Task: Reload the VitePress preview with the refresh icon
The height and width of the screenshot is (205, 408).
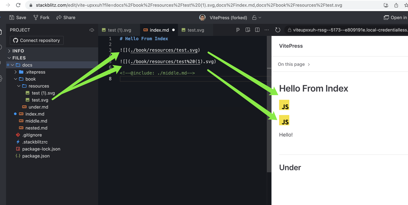Action: (x=277, y=30)
